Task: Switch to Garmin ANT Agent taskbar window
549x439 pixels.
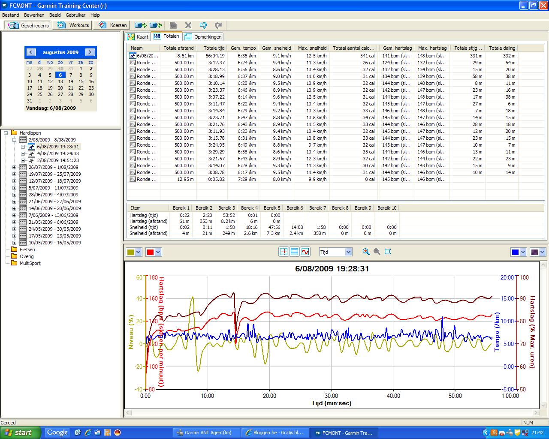Action: (x=205, y=433)
